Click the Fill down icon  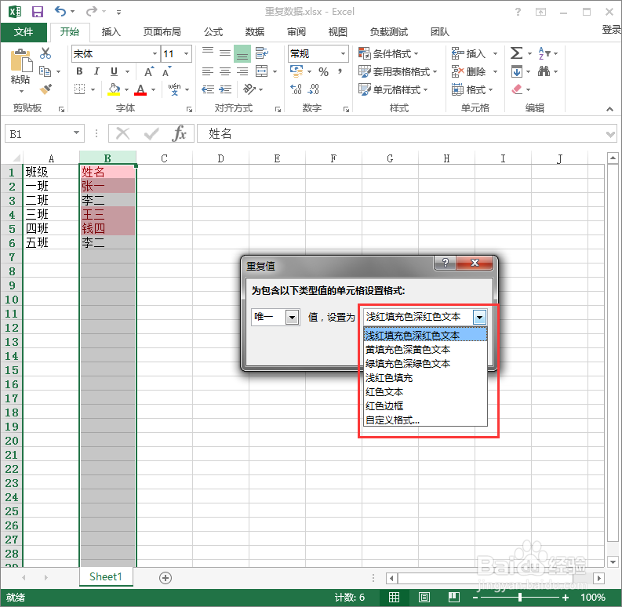click(x=516, y=71)
